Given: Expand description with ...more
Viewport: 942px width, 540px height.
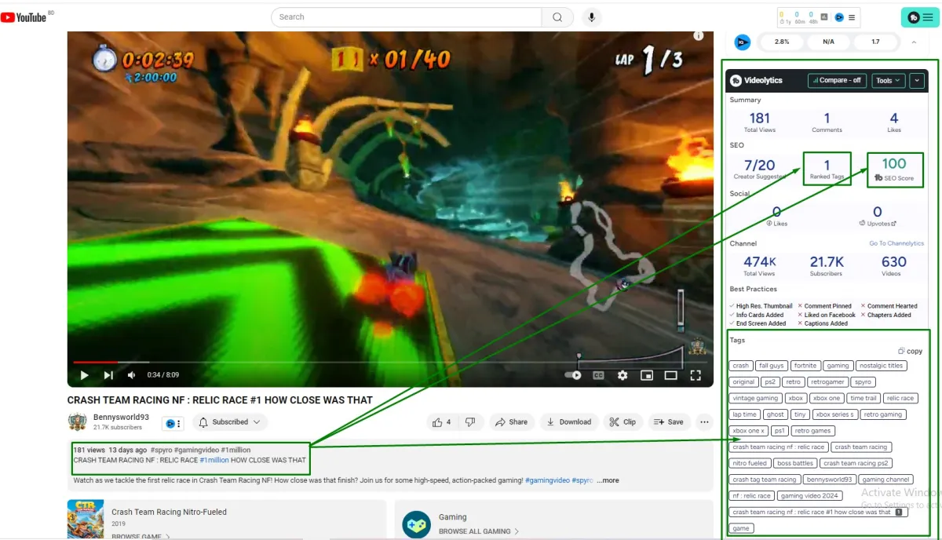Looking at the screenshot, I should [608, 480].
